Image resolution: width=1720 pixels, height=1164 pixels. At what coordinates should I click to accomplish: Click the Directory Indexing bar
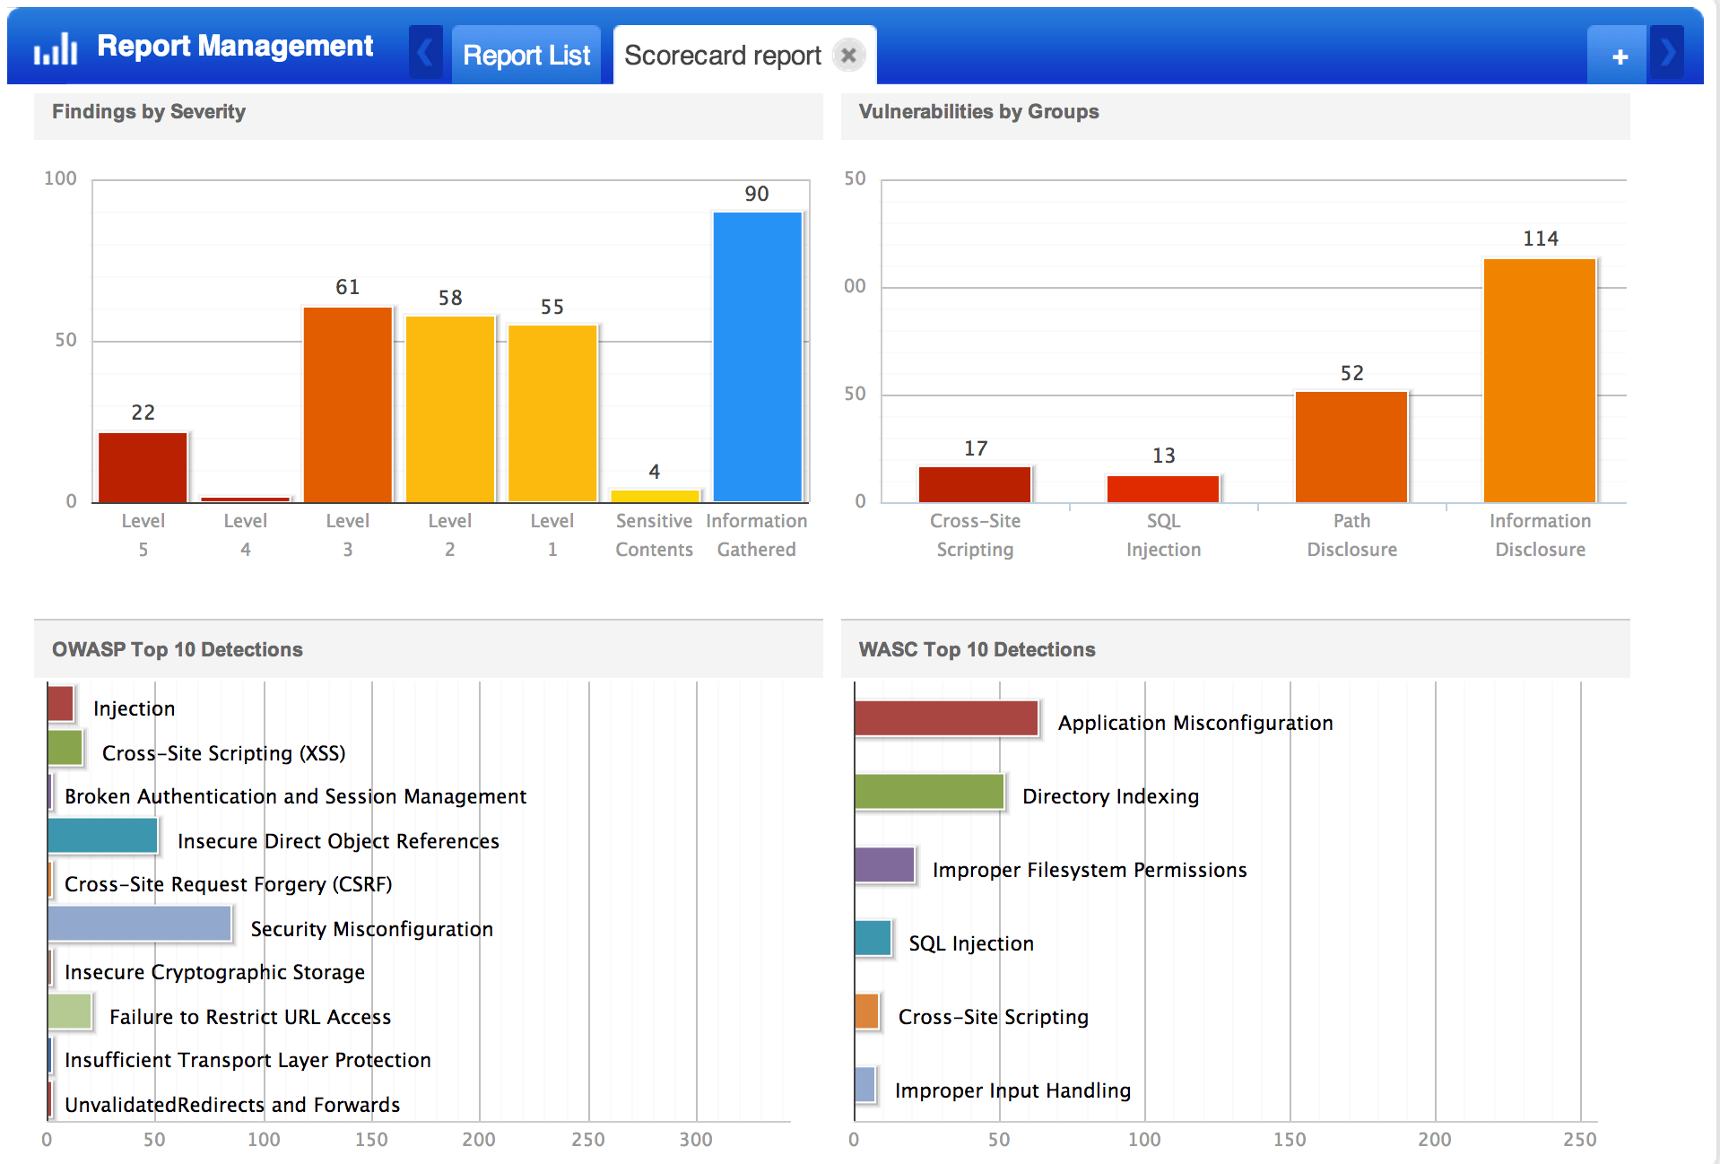click(929, 792)
